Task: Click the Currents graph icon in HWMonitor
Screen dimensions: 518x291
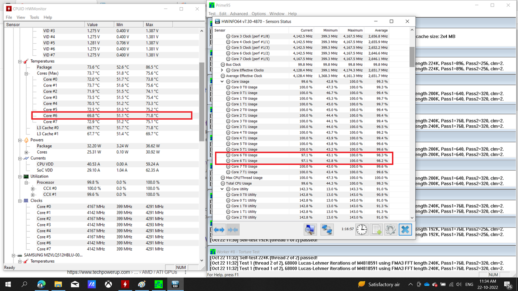Action: (x=25, y=158)
